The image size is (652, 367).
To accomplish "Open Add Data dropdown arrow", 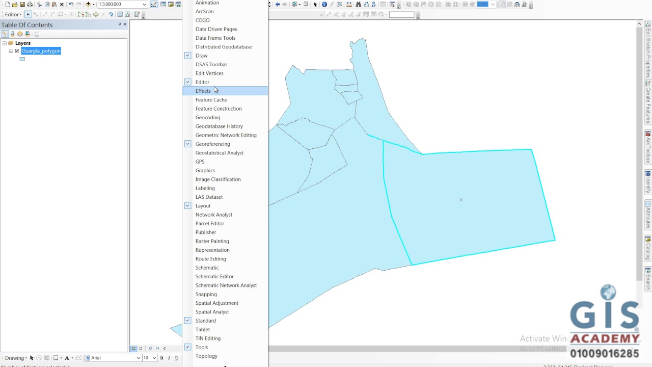I will click(93, 5).
